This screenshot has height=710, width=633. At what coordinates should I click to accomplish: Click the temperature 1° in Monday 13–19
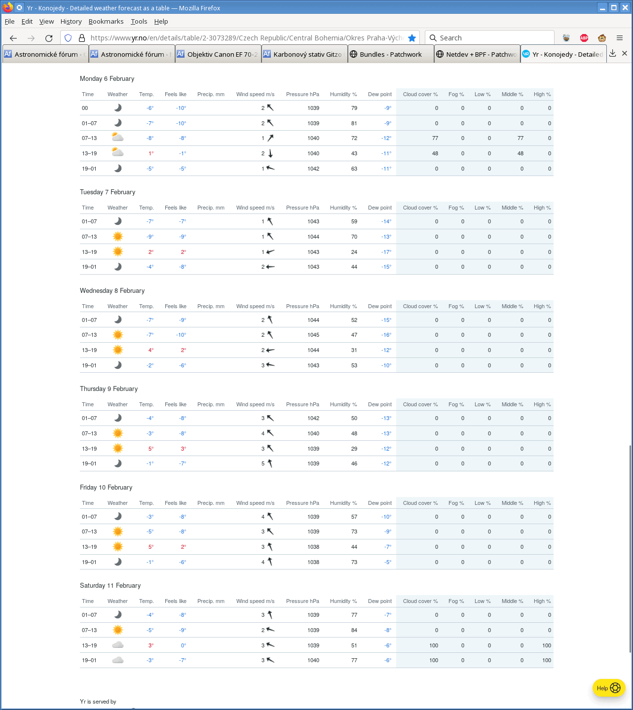point(151,153)
